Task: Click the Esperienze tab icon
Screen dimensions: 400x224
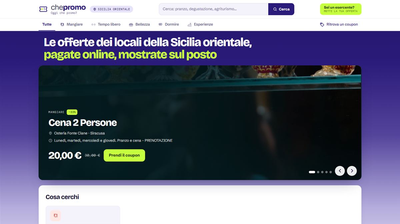Action: [190, 24]
